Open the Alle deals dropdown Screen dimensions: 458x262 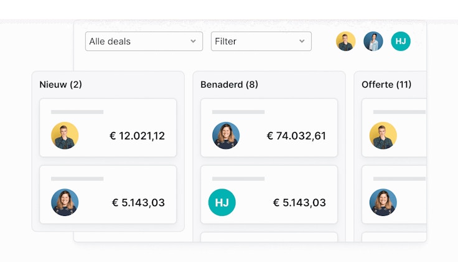[143, 42]
